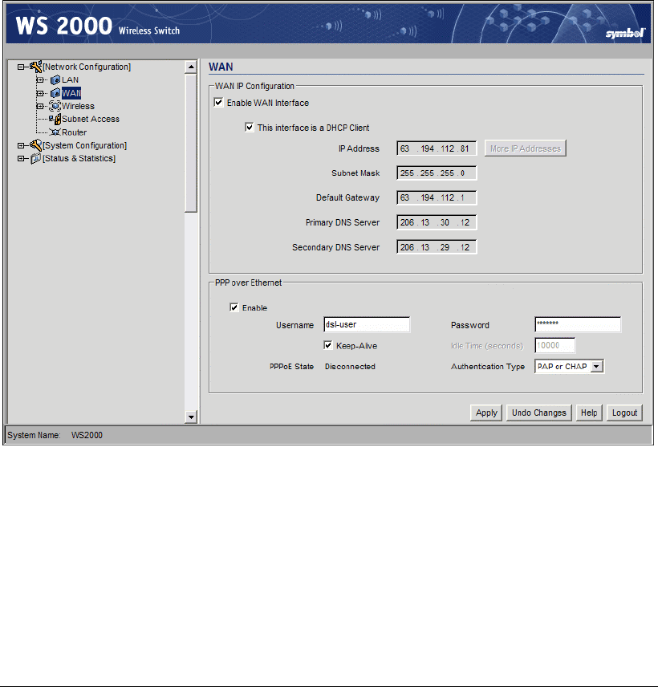658x687 pixels.
Task: Click the Undo Changes button
Action: [x=539, y=413]
